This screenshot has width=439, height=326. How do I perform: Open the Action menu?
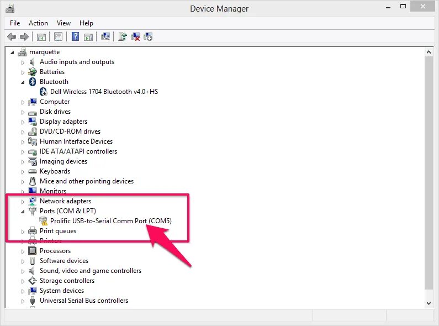tap(38, 23)
